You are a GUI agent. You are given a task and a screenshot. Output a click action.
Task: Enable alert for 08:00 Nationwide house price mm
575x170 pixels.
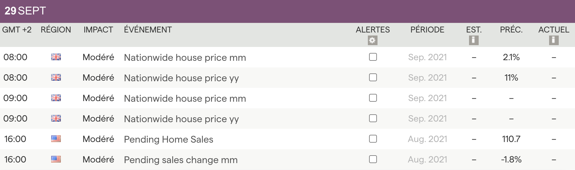click(373, 57)
